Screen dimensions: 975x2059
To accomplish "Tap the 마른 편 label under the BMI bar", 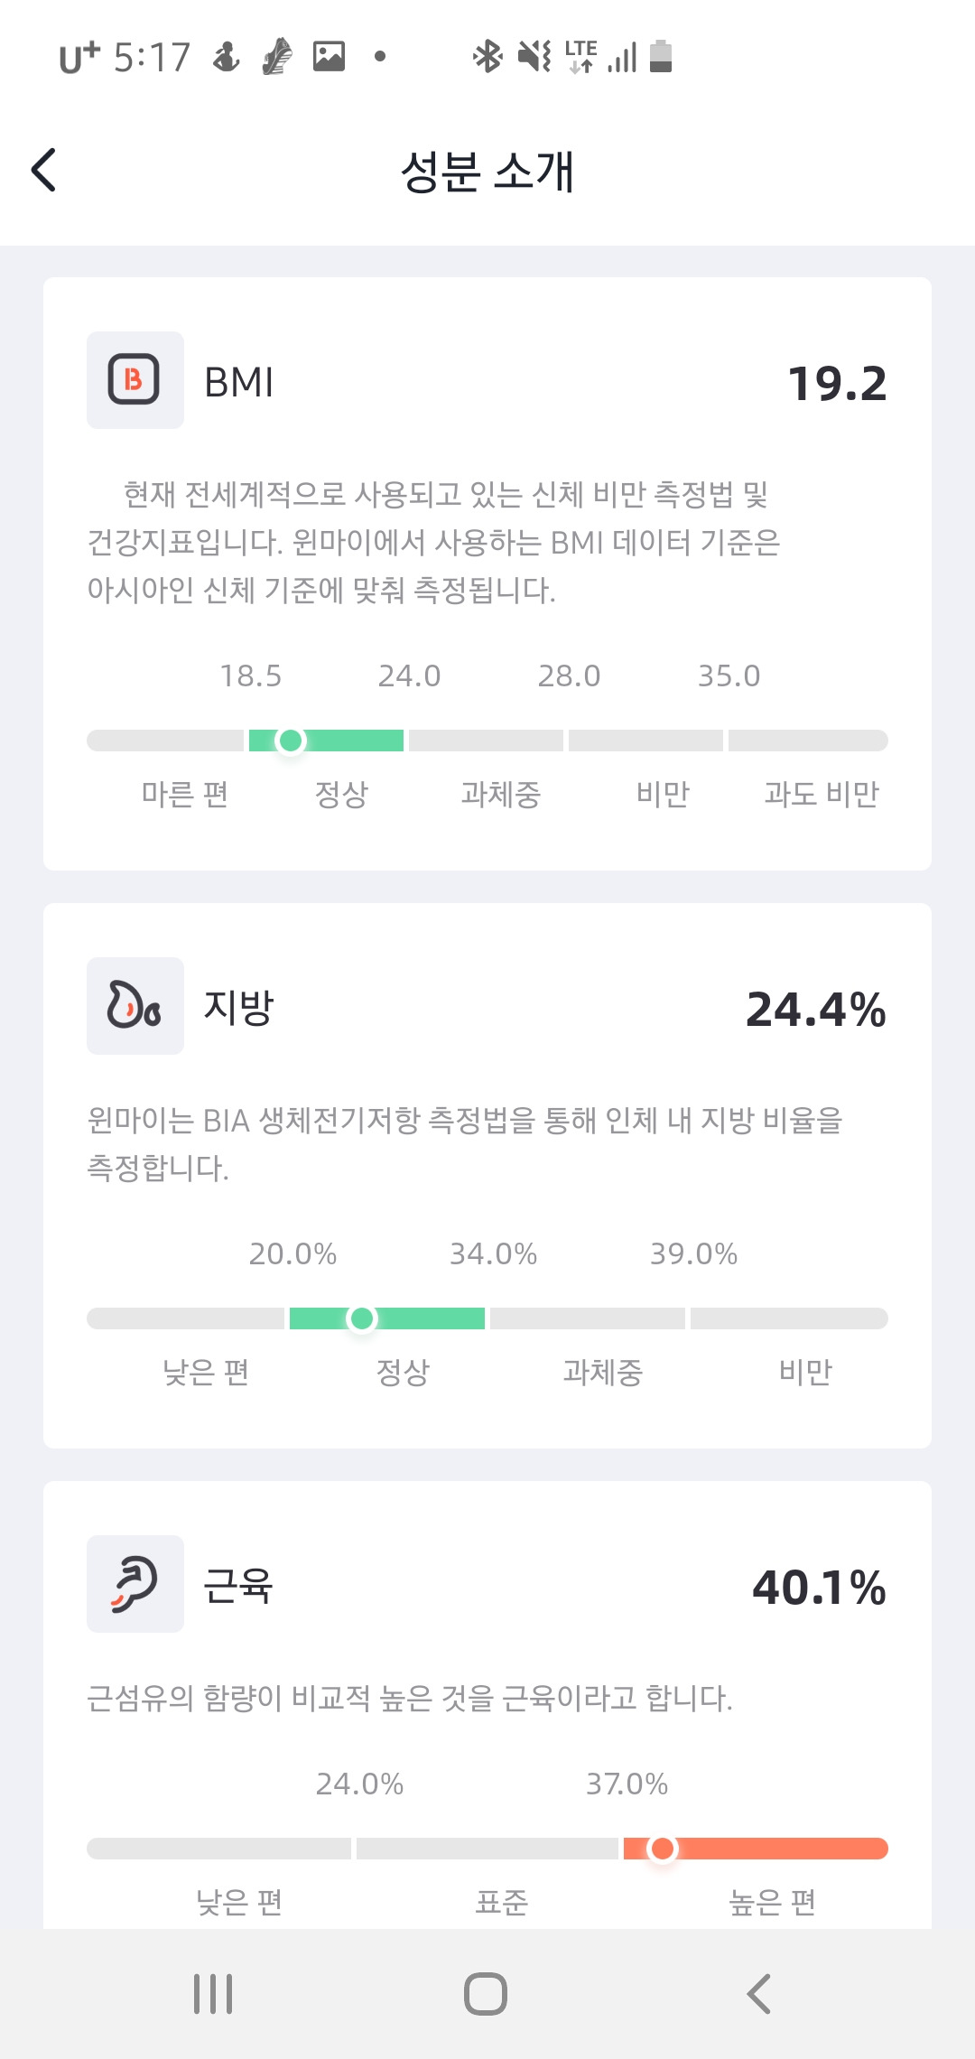I will click(x=185, y=795).
